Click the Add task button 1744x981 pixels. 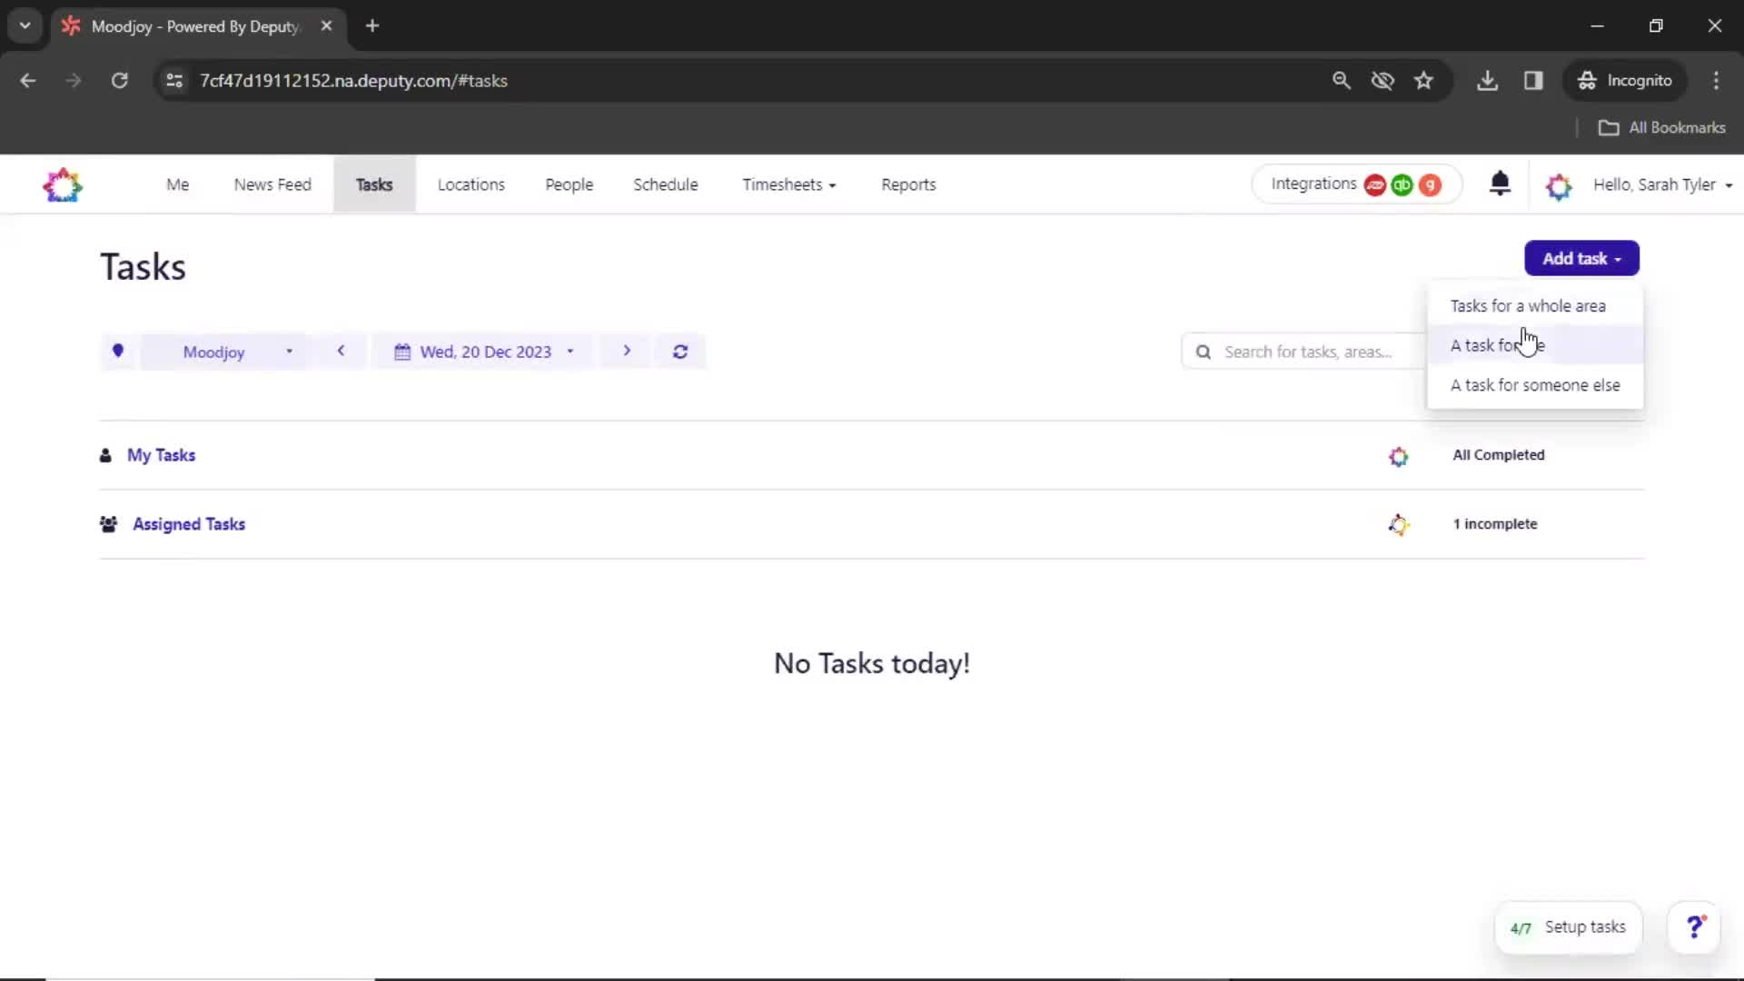coord(1581,258)
